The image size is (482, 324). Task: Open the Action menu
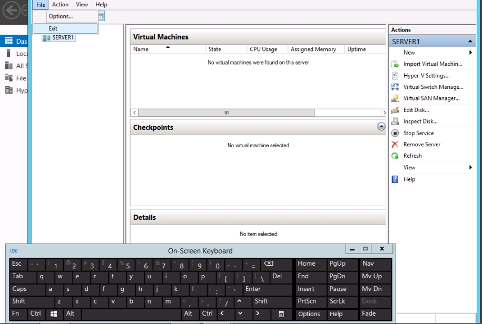[60, 4]
